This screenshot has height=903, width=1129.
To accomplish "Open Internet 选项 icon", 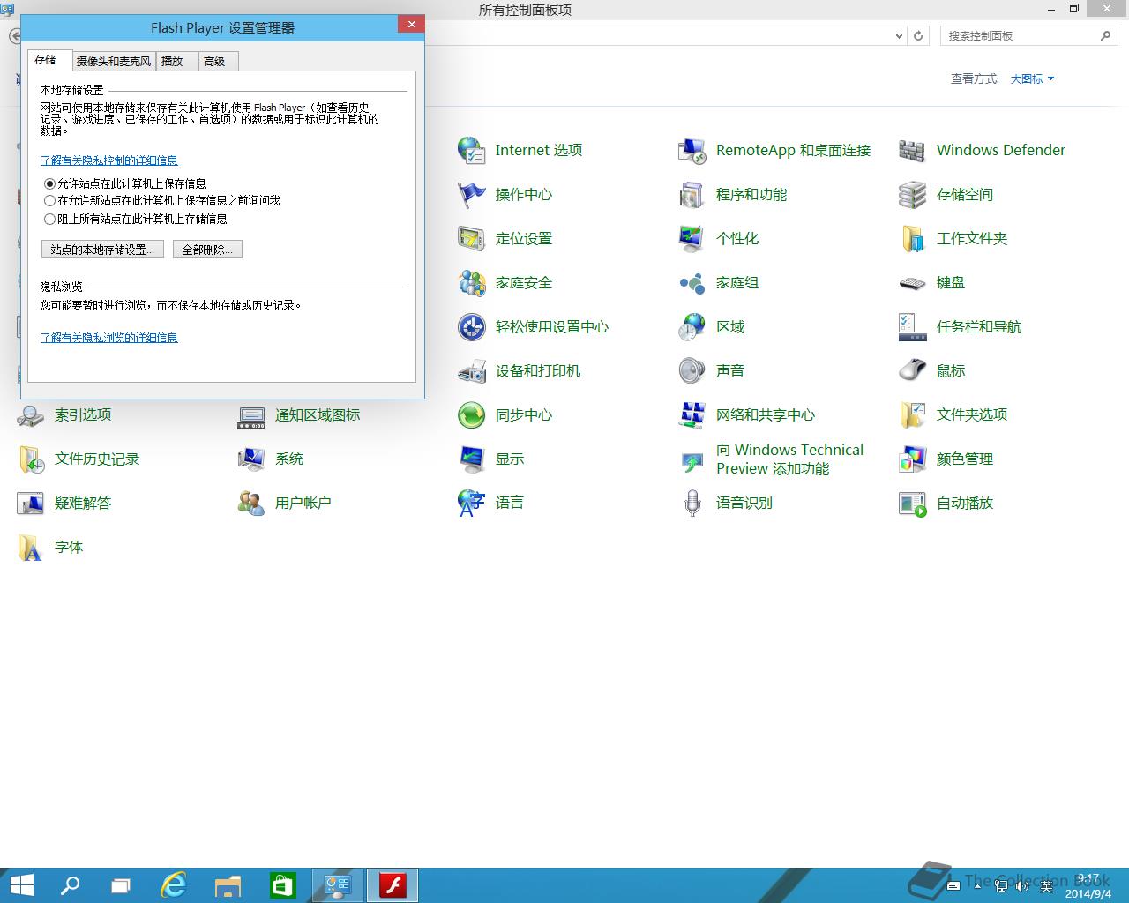I will point(472,150).
